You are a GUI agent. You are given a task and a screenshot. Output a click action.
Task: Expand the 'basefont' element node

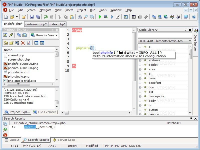140,83
